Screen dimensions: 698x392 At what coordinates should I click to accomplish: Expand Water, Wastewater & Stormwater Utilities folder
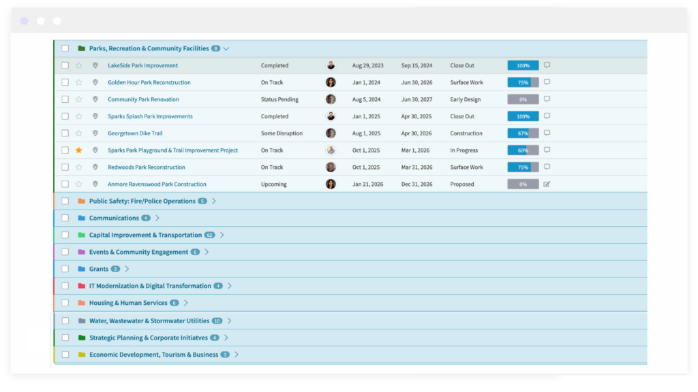[x=230, y=321]
